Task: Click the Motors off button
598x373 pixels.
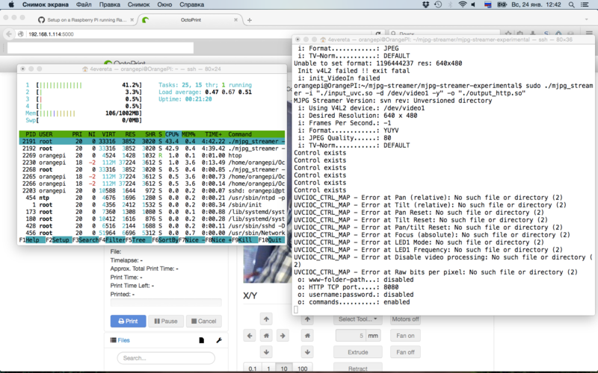Action: [405, 319]
